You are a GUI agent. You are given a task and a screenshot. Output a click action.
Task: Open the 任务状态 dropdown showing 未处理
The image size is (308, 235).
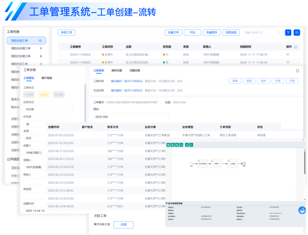[x=48, y=109]
